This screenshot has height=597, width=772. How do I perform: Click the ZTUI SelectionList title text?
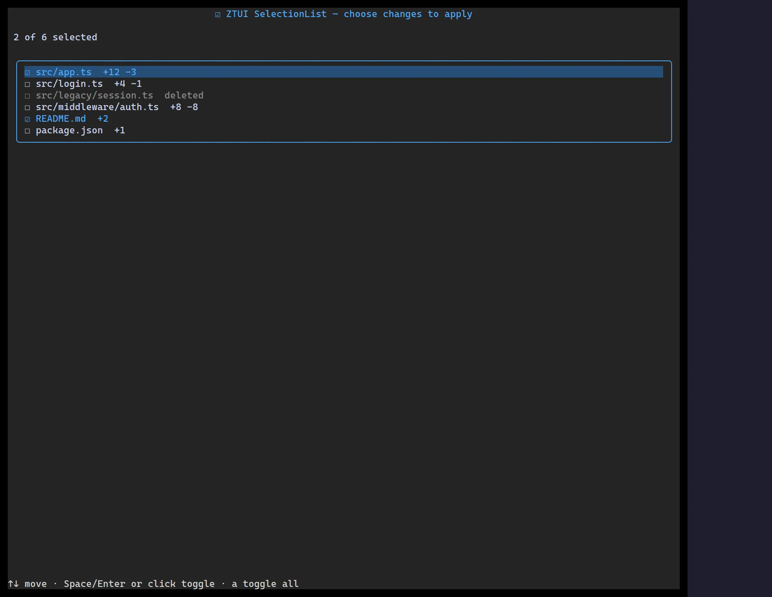click(349, 14)
